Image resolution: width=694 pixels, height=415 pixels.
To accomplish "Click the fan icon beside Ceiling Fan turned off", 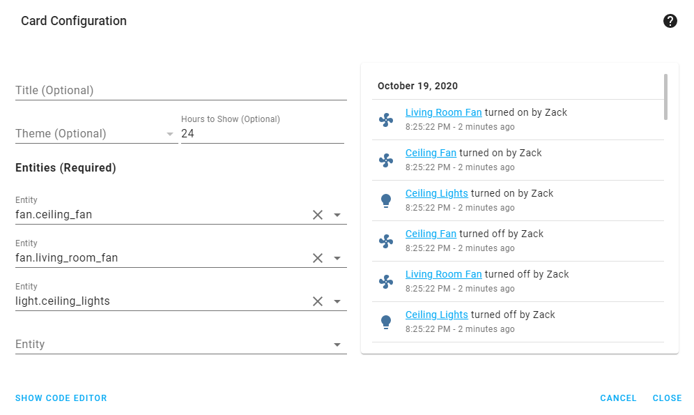I will coord(386,241).
